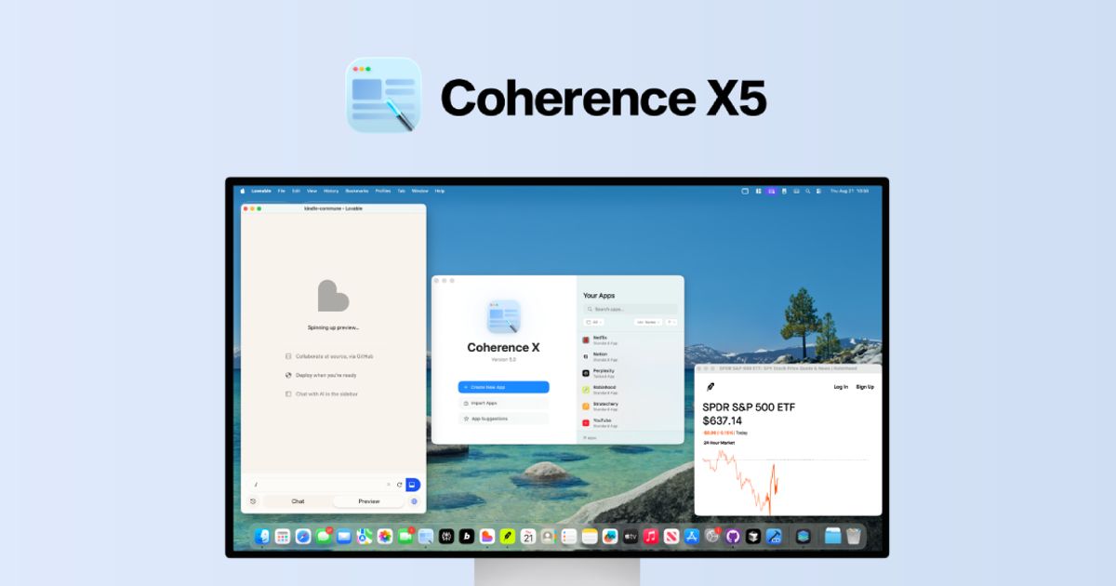This screenshot has width=1116, height=586.
Task: Open App Suggestions in Coherence X
Action: (503, 419)
